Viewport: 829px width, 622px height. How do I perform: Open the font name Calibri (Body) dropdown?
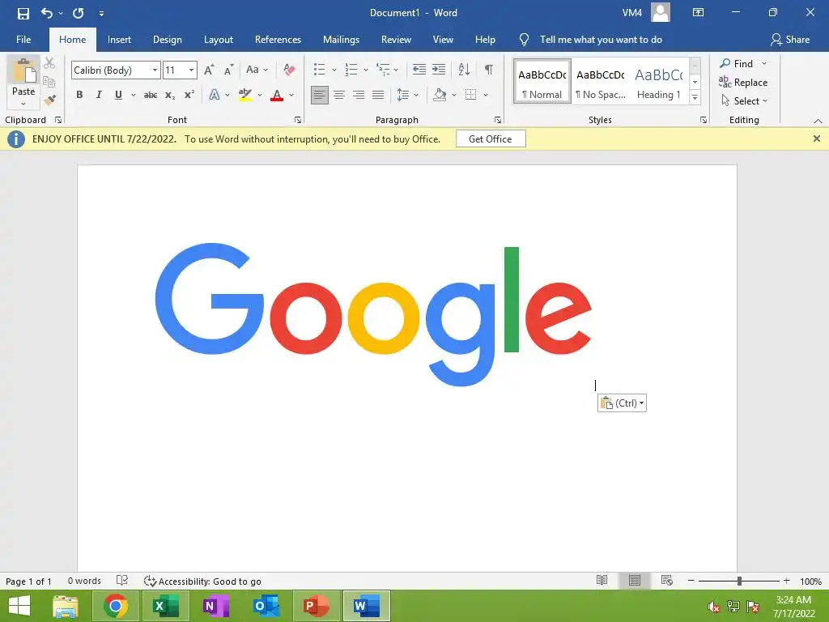155,70
